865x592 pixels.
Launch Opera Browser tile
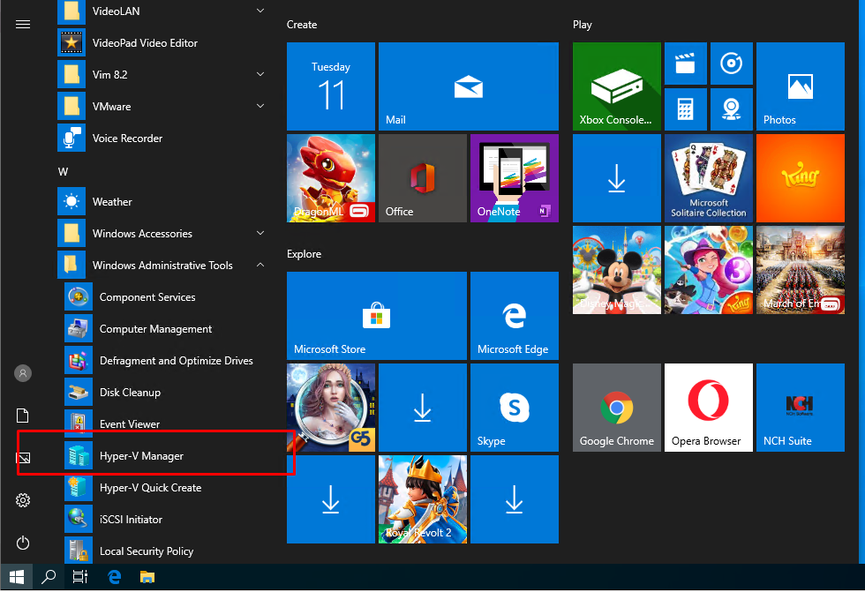[708, 408]
